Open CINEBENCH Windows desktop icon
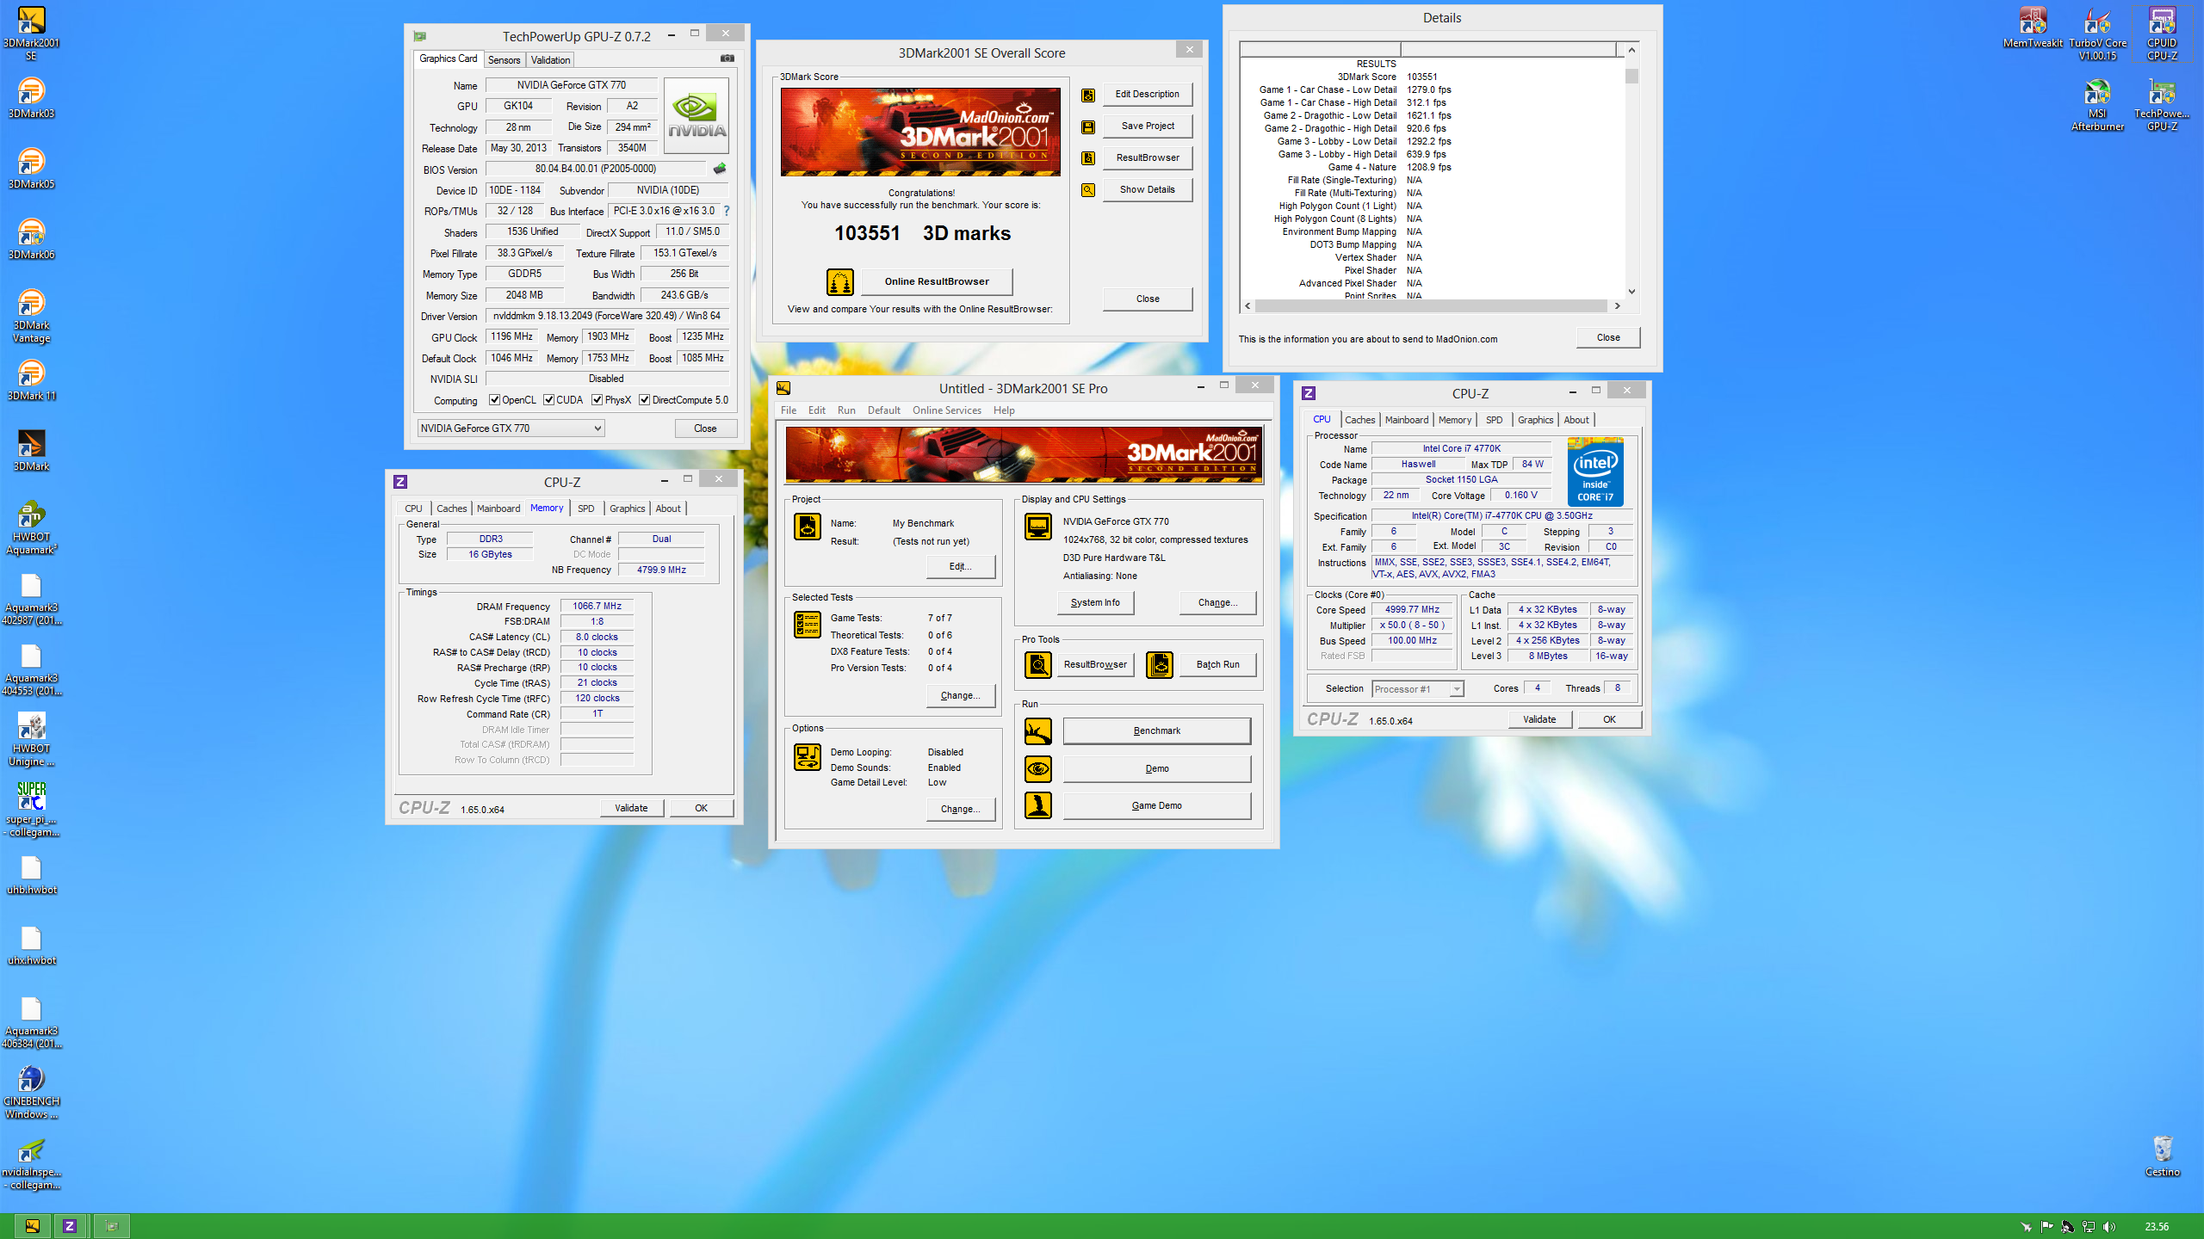The width and height of the screenshot is (2204, 1239). [31, 1091]
